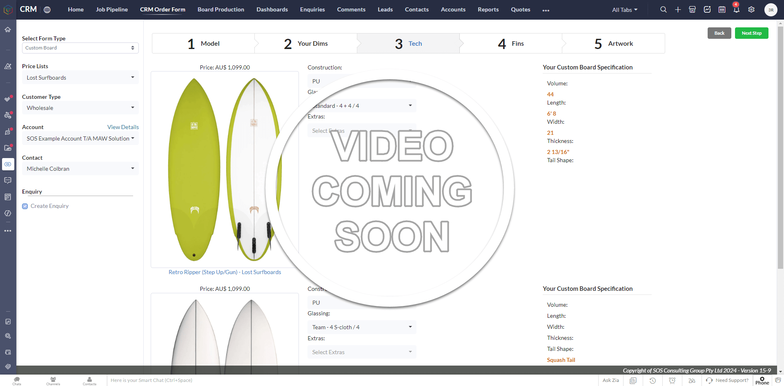Viewport: 784px width, 386px height.
Task: Click the Zia handwriting icon in bottom bar
Action: 692,380
